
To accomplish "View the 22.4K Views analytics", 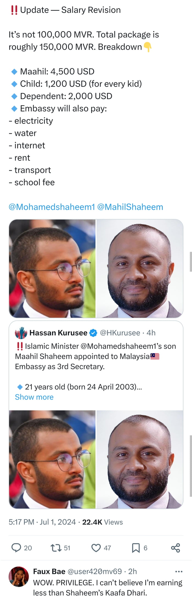I will coord(102,522).
